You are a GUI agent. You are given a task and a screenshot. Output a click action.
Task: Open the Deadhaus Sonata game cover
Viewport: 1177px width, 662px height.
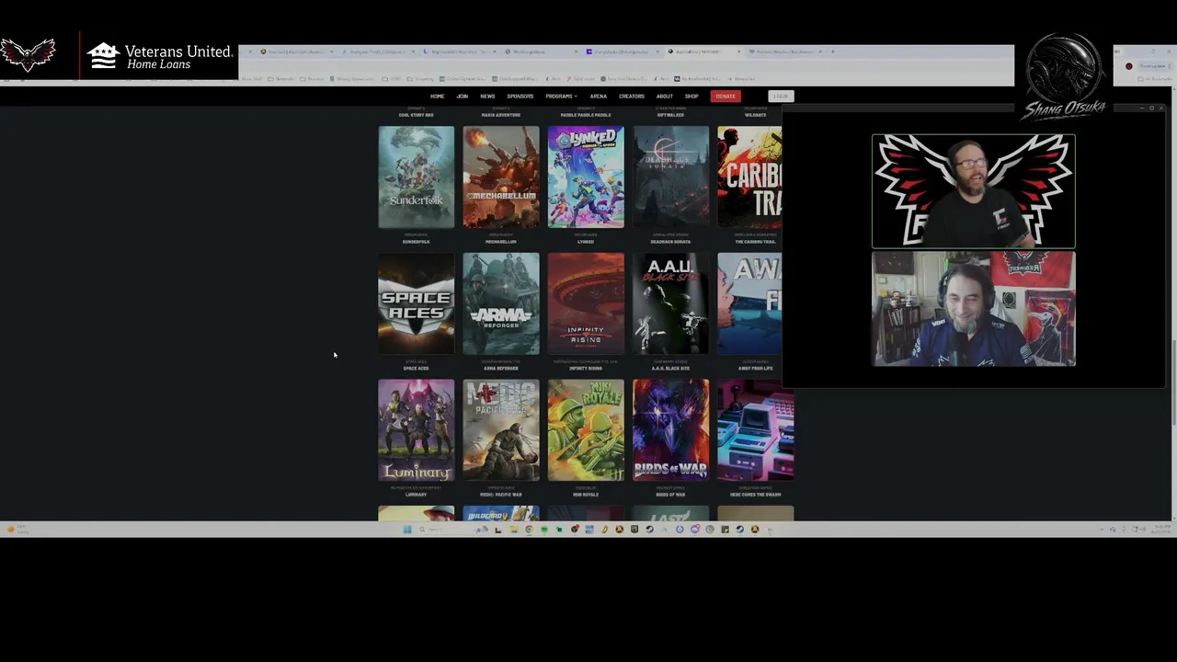(x=670, y=177)
